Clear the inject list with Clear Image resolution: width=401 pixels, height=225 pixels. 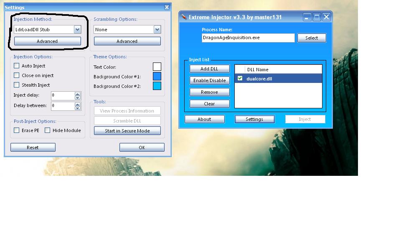coord(209,104)
